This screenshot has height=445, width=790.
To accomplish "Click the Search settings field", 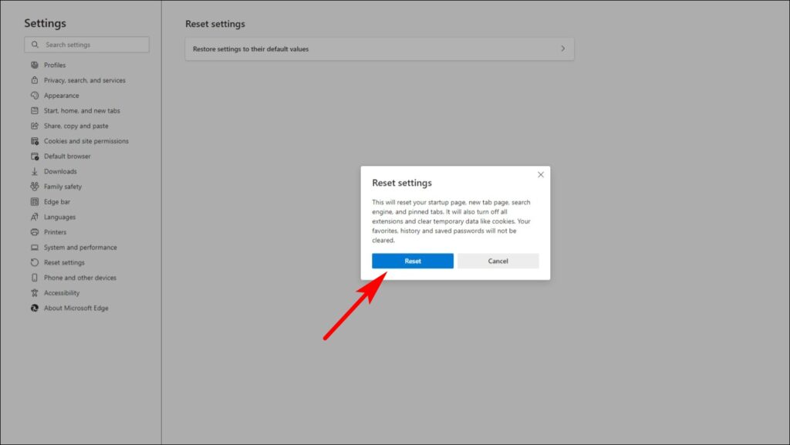I will [86, 45].
